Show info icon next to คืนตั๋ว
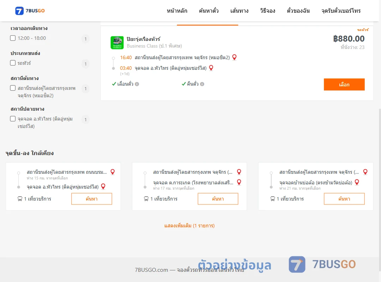 click(202, 84)
